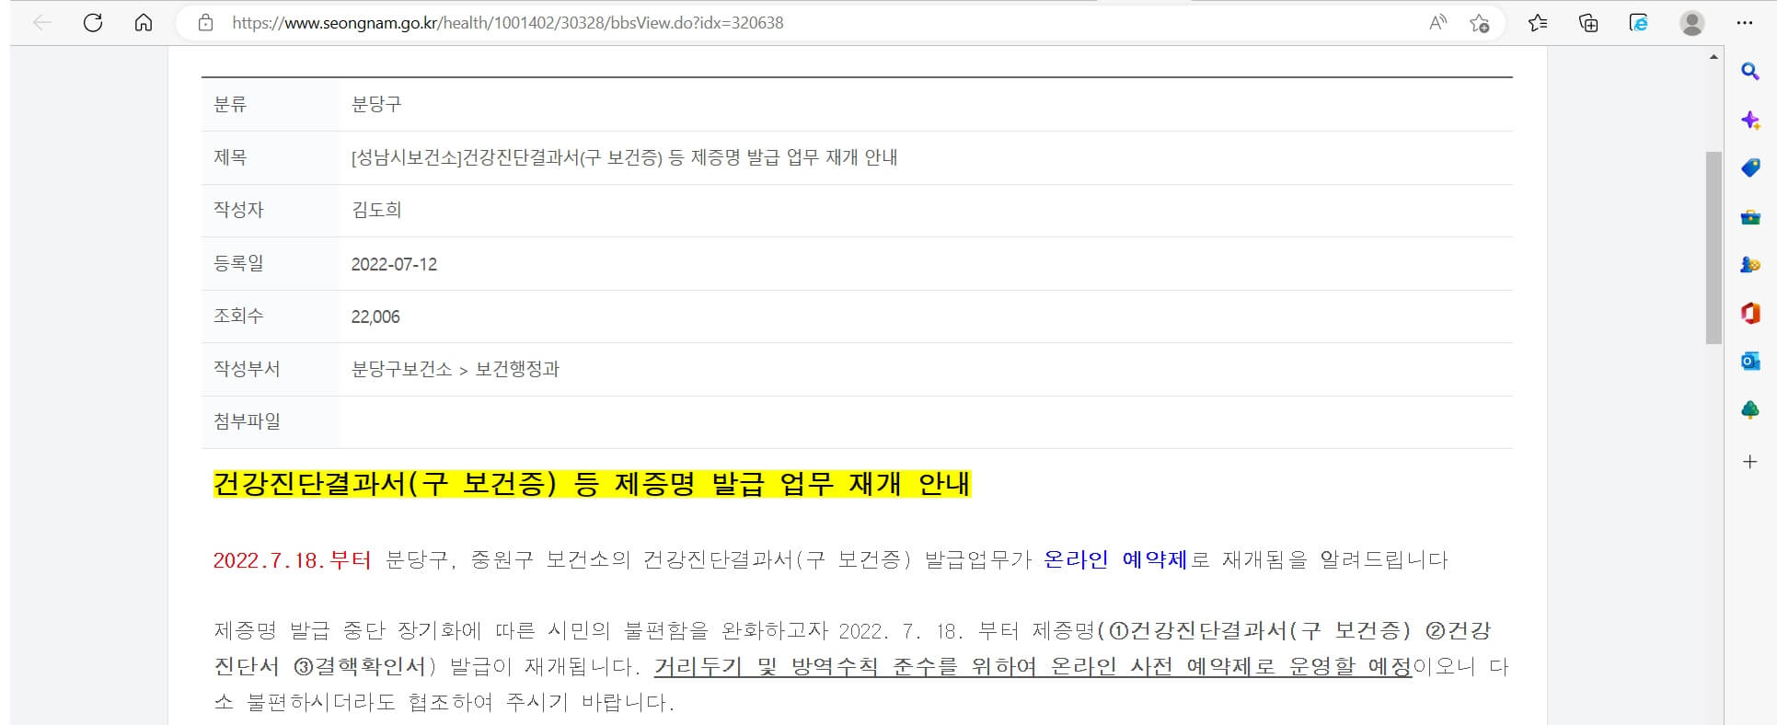The width and height of the screenshot is (1777, 725).
Task: View site lock information icon
Action: (x=206, y=23)
